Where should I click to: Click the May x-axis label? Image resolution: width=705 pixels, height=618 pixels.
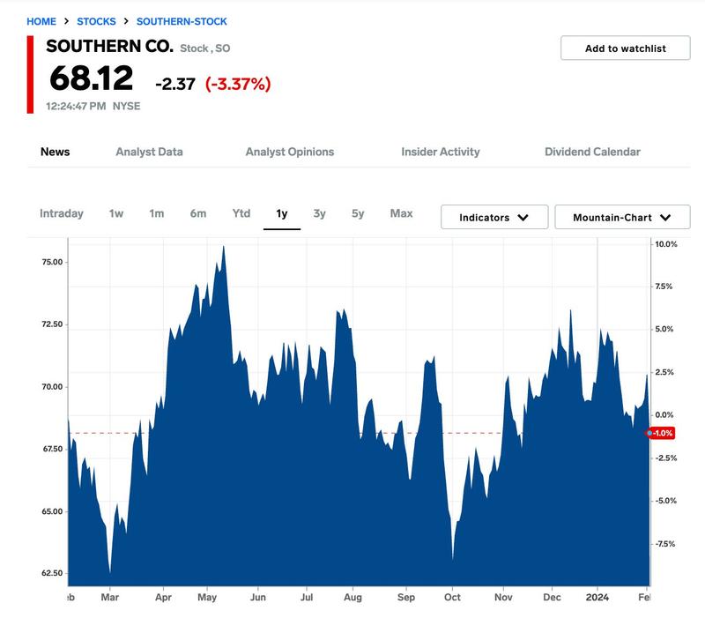tap(207, 598)
